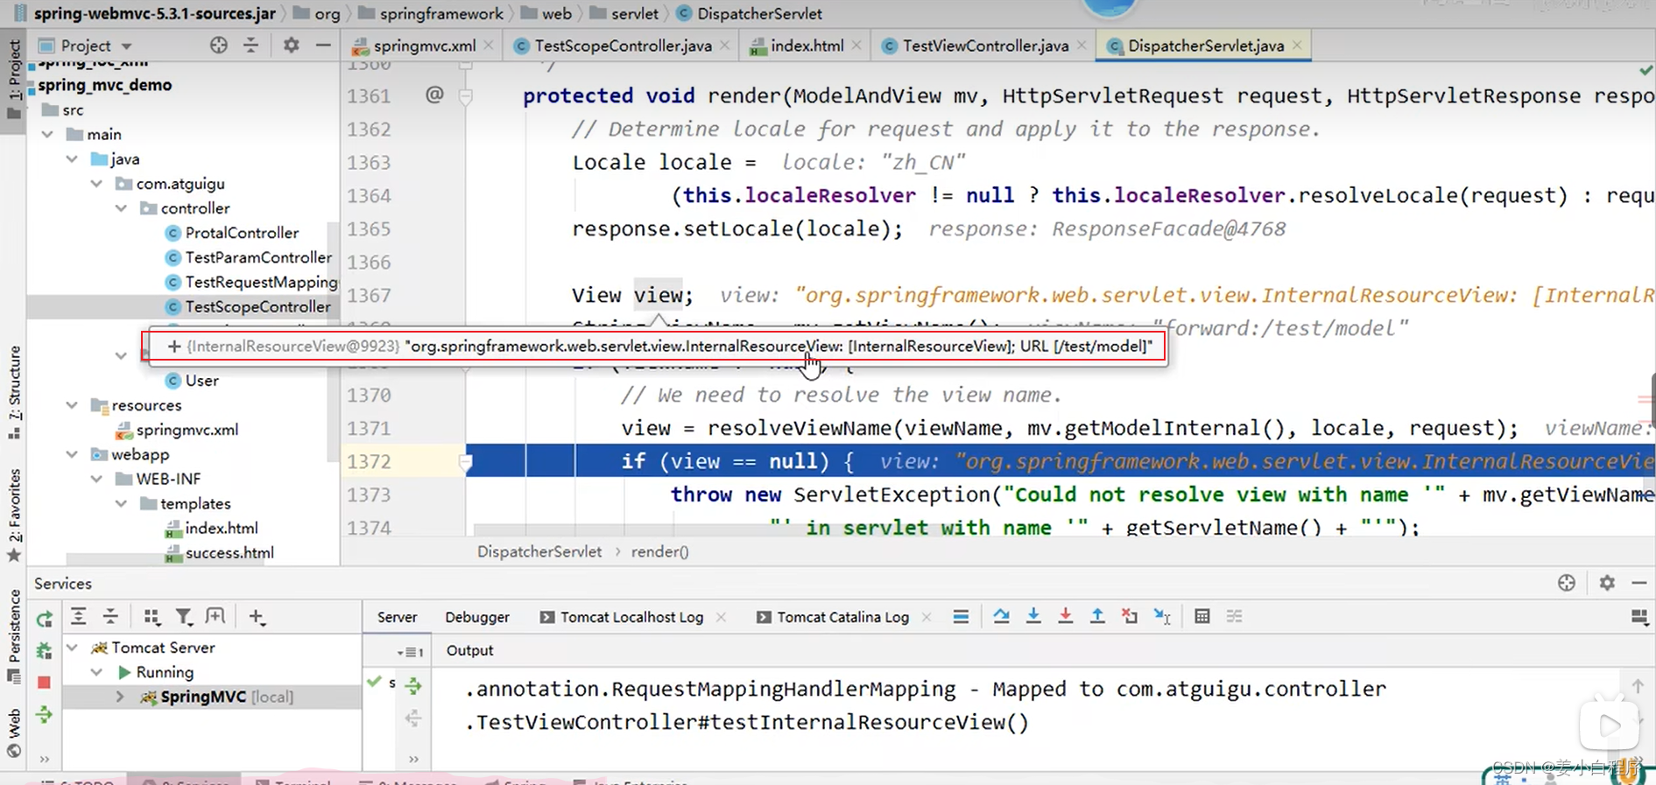Collapse all nodes in Services tree toolbar
This screenshot has width=1656, height=785.
click(110, 617)
